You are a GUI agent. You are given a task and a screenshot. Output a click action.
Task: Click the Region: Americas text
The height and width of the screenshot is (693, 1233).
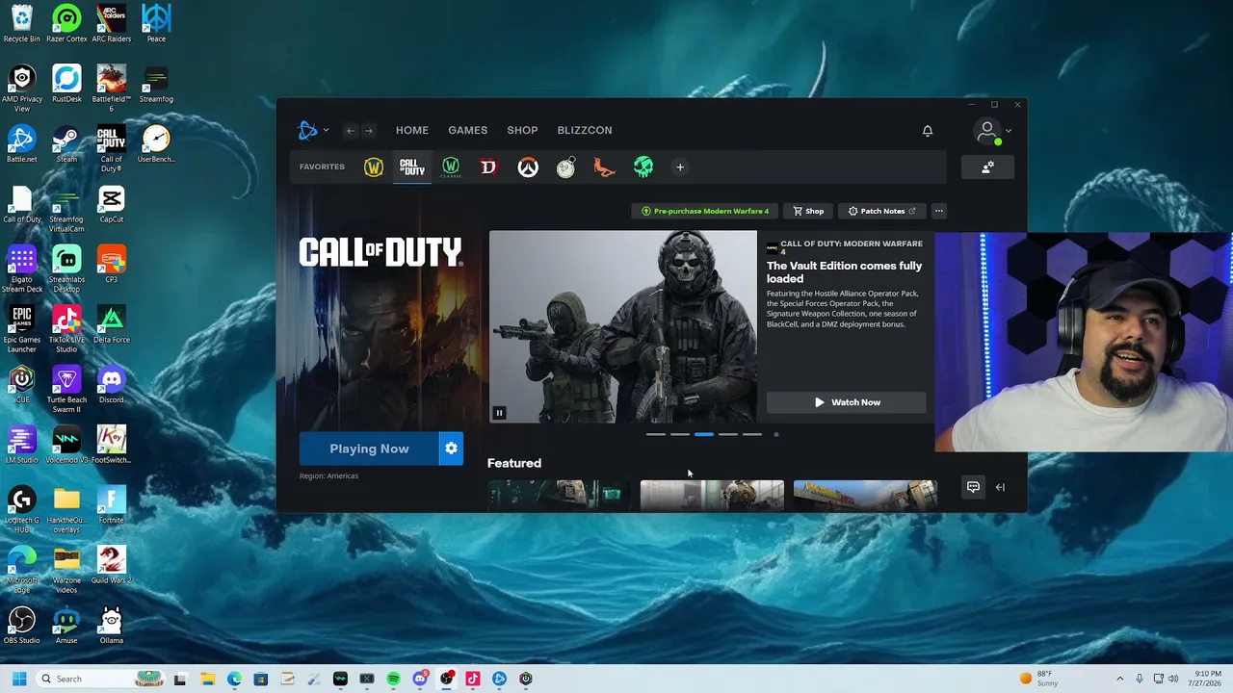pyautogui.click(x=328, y=475)
